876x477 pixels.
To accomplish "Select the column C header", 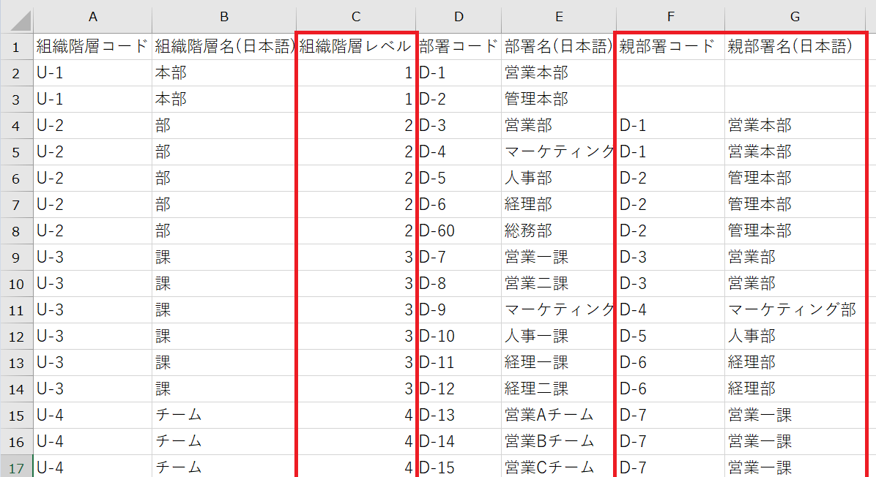I will (356, 17).
